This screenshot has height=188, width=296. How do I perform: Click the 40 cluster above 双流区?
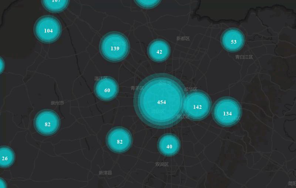(x=169, y=146)
